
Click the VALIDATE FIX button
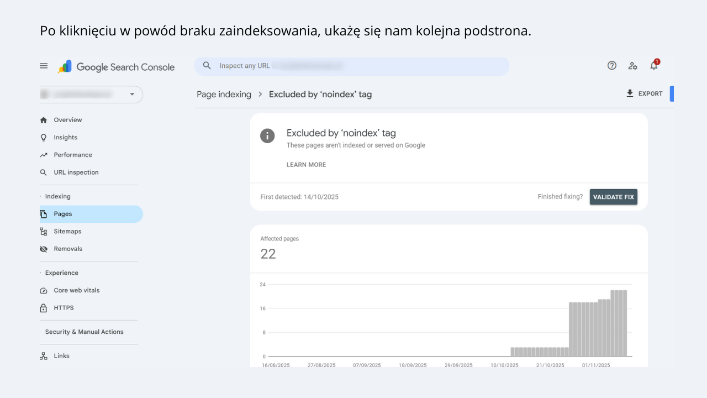(x=613, y=196)
